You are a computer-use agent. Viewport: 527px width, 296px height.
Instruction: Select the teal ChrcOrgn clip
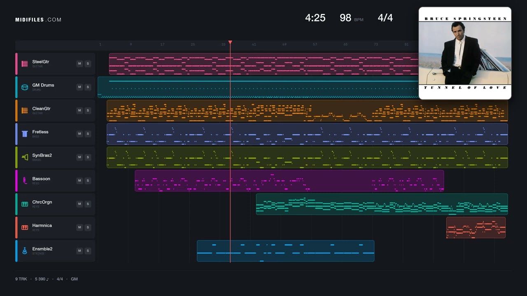[382, 204]
